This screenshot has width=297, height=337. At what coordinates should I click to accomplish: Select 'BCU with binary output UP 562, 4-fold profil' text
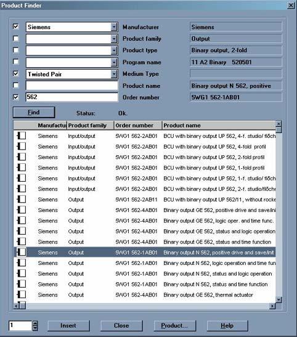point(214,147)
